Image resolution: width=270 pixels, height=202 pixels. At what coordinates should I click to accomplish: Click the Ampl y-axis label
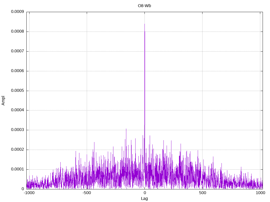pyautogui.click(x=3, y=101)
